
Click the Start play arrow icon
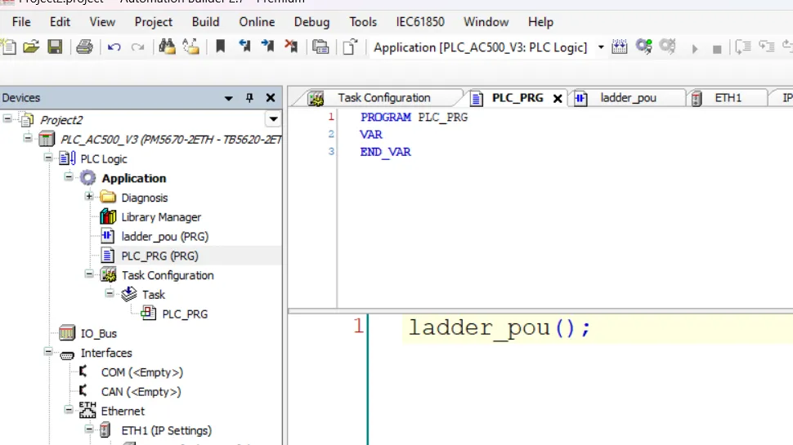(695, 48)
